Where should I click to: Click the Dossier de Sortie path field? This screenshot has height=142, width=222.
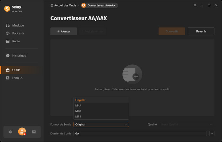[x=140, y=133]
